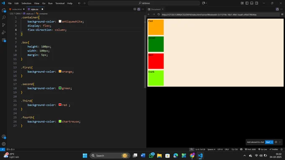This screenshot has width=285, height=160.
Task: Click the Port: 3000 status bar item
Action: tap(250, 149)
